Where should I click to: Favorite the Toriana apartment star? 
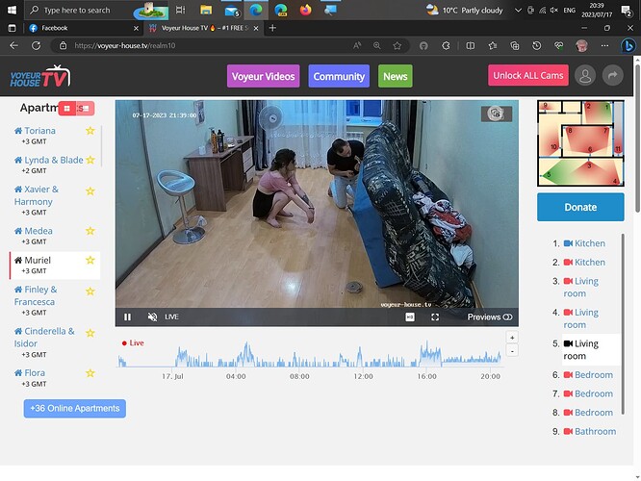tap(90, 131)
